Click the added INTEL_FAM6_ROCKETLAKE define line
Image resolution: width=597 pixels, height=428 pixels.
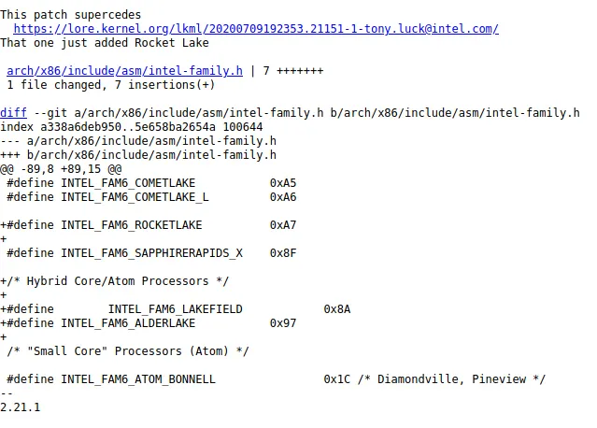click(x=149, y=225)
